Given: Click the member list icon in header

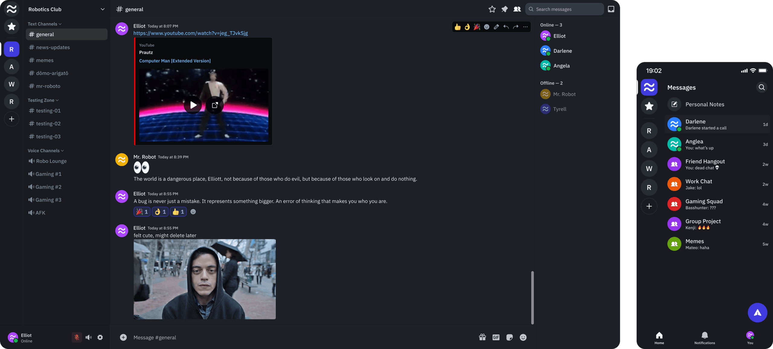Looking at the screenshot, I should 517,9.
